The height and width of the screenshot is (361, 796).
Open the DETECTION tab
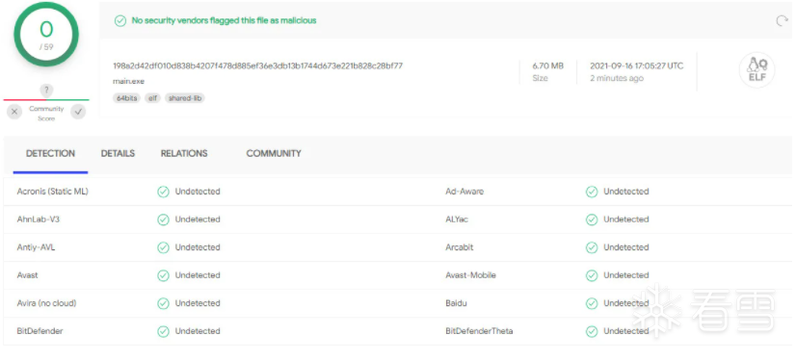coord(50,154)
